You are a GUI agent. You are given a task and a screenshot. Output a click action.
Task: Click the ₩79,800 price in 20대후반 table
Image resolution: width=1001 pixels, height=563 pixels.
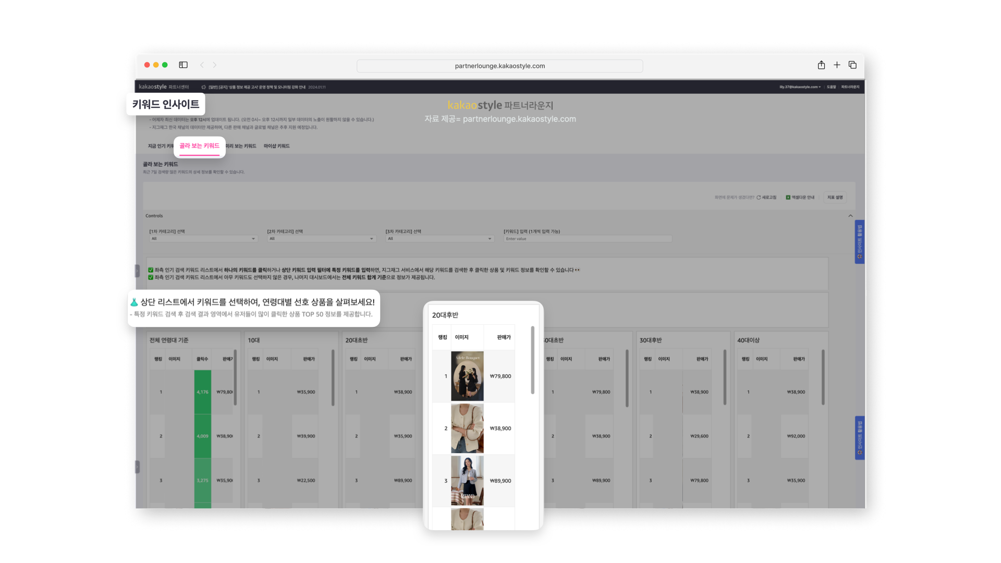500,376
